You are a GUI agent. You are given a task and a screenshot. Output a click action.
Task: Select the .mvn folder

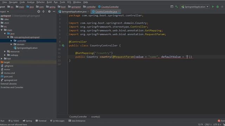5,23
